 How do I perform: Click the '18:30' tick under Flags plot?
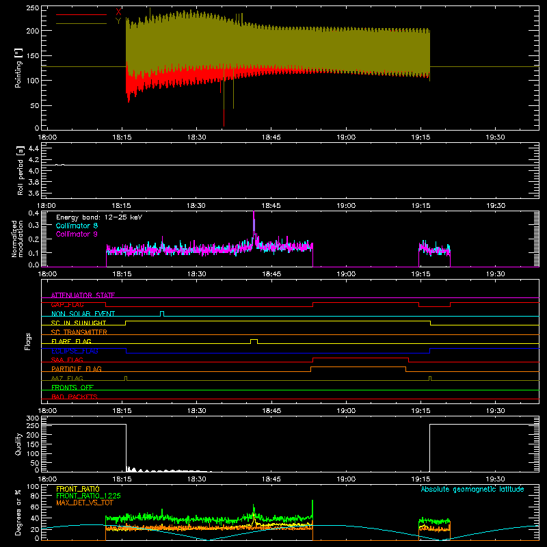[196, 411]
